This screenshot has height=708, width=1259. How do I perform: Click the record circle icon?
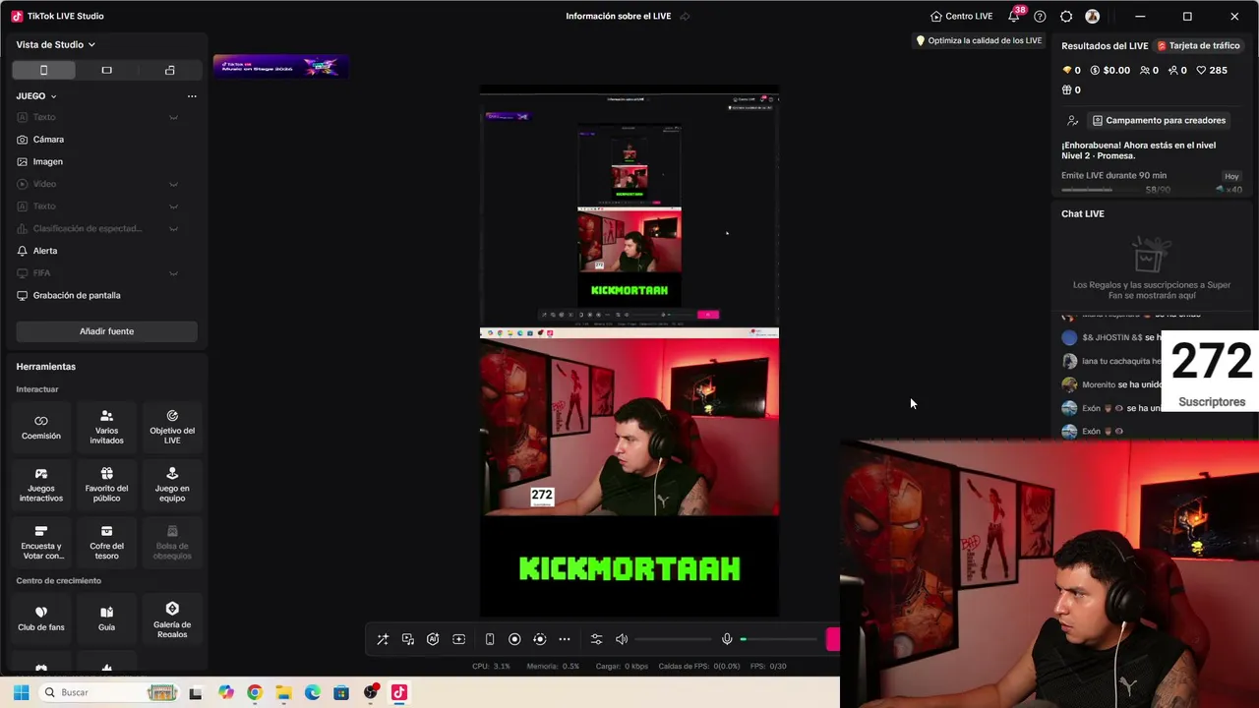click(514, 639)
